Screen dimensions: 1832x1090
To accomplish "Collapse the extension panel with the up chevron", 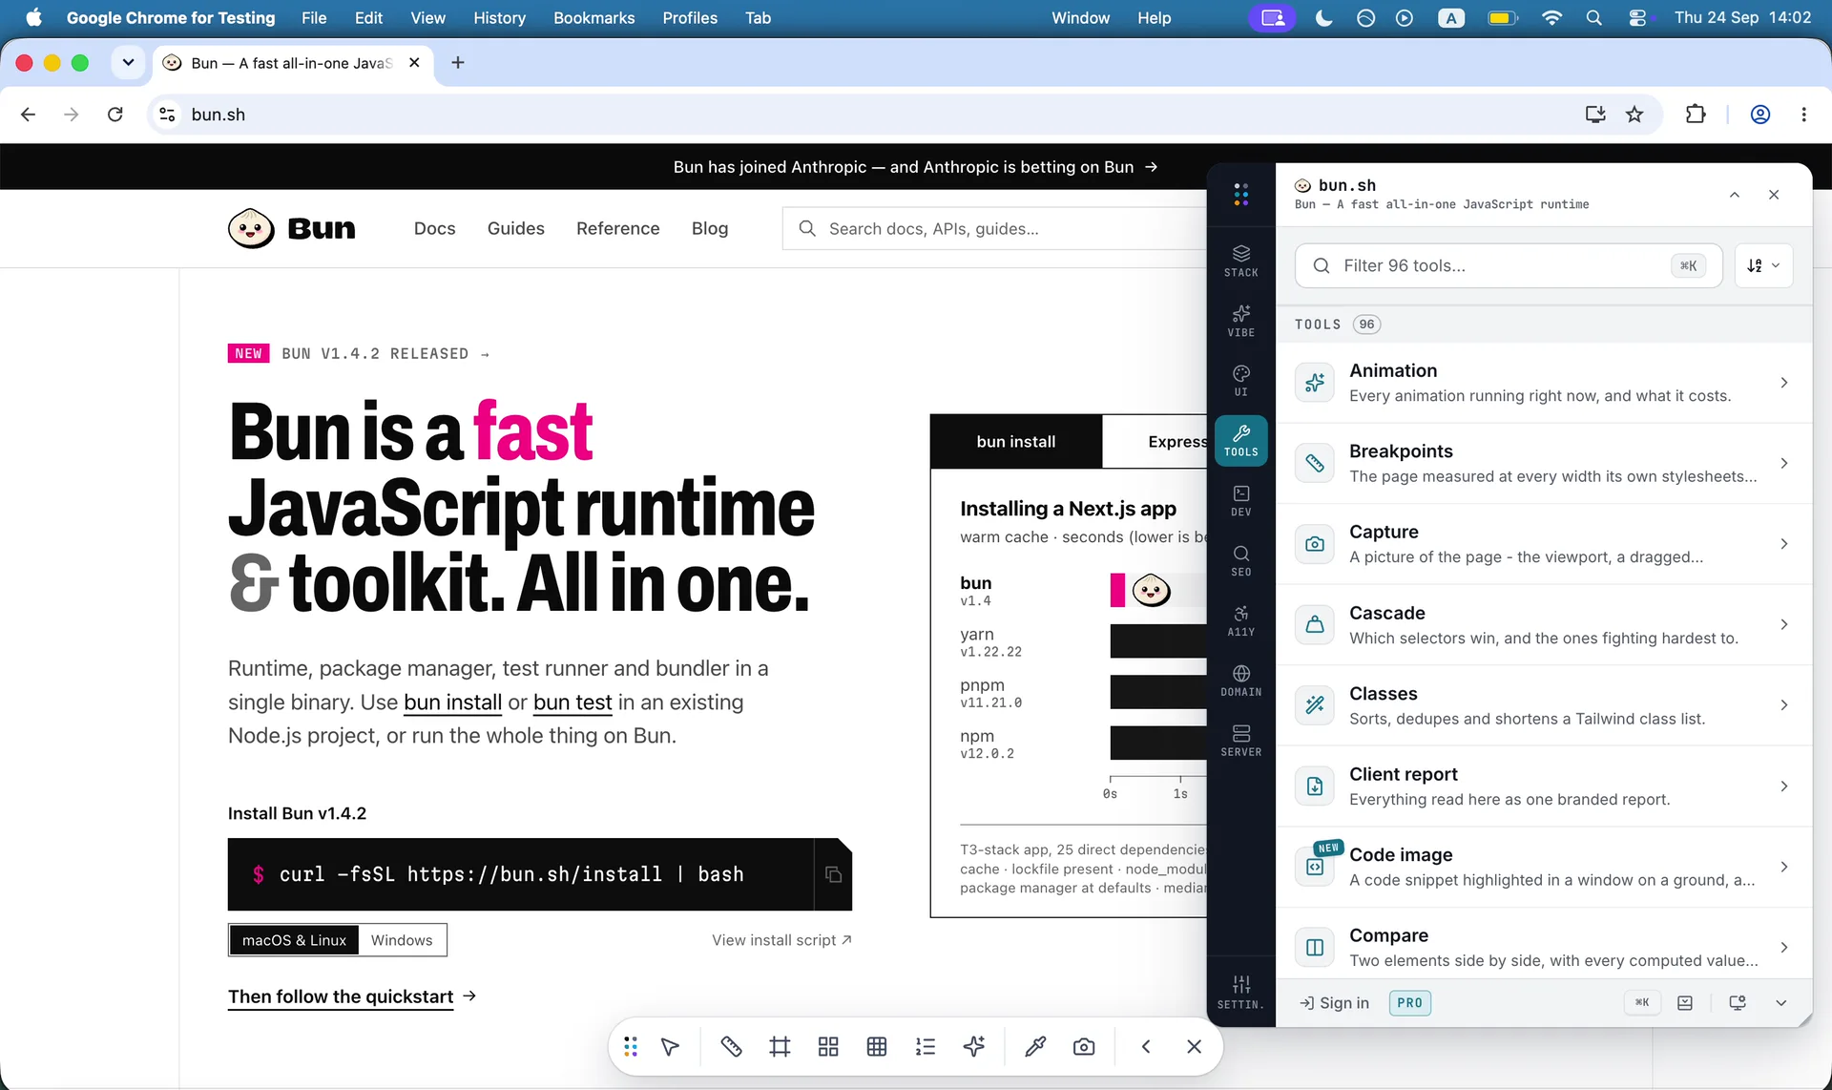I will [1735, 195].
